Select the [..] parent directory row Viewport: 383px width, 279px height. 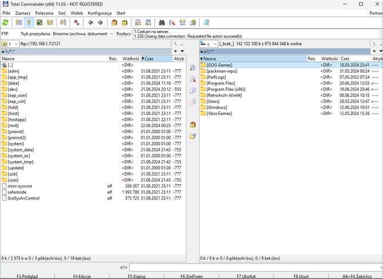tap(93, 65)
